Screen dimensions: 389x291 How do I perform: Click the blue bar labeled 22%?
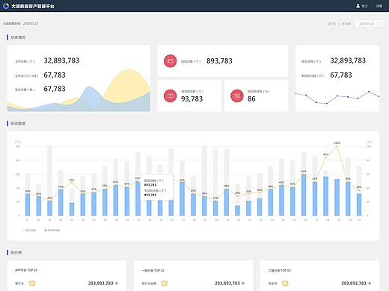click(49, 208)
